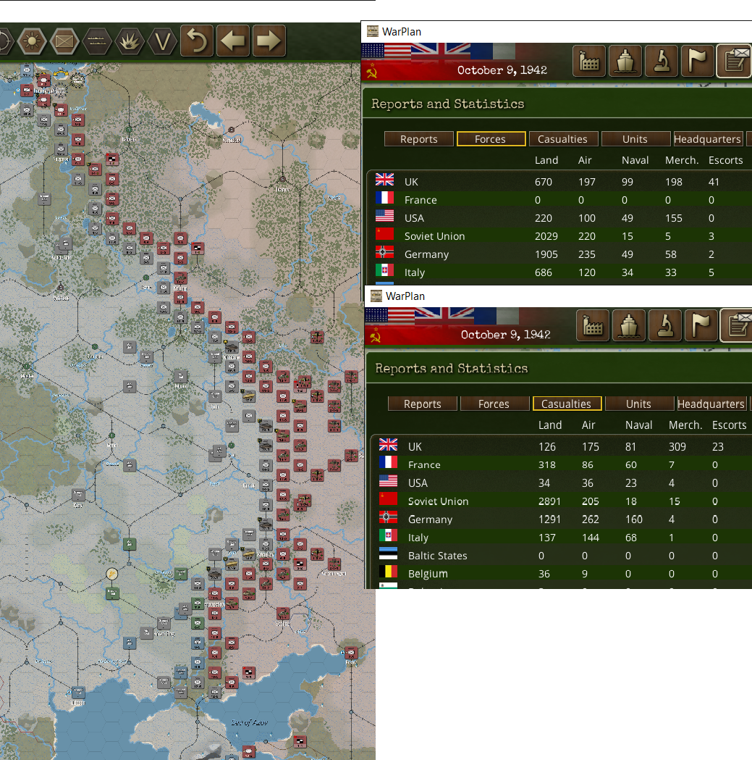Image resolution: width=752 pixels, height=760 pixels.
Task: Select Belgium row name in Casualties table
Action: click(428, 575)
